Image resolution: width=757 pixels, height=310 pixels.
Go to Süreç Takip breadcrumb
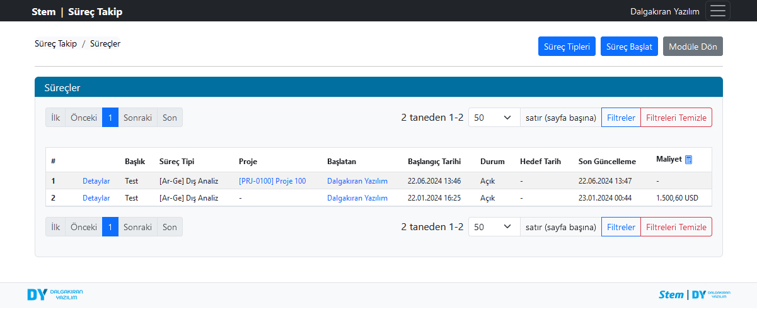pos(55,44)
